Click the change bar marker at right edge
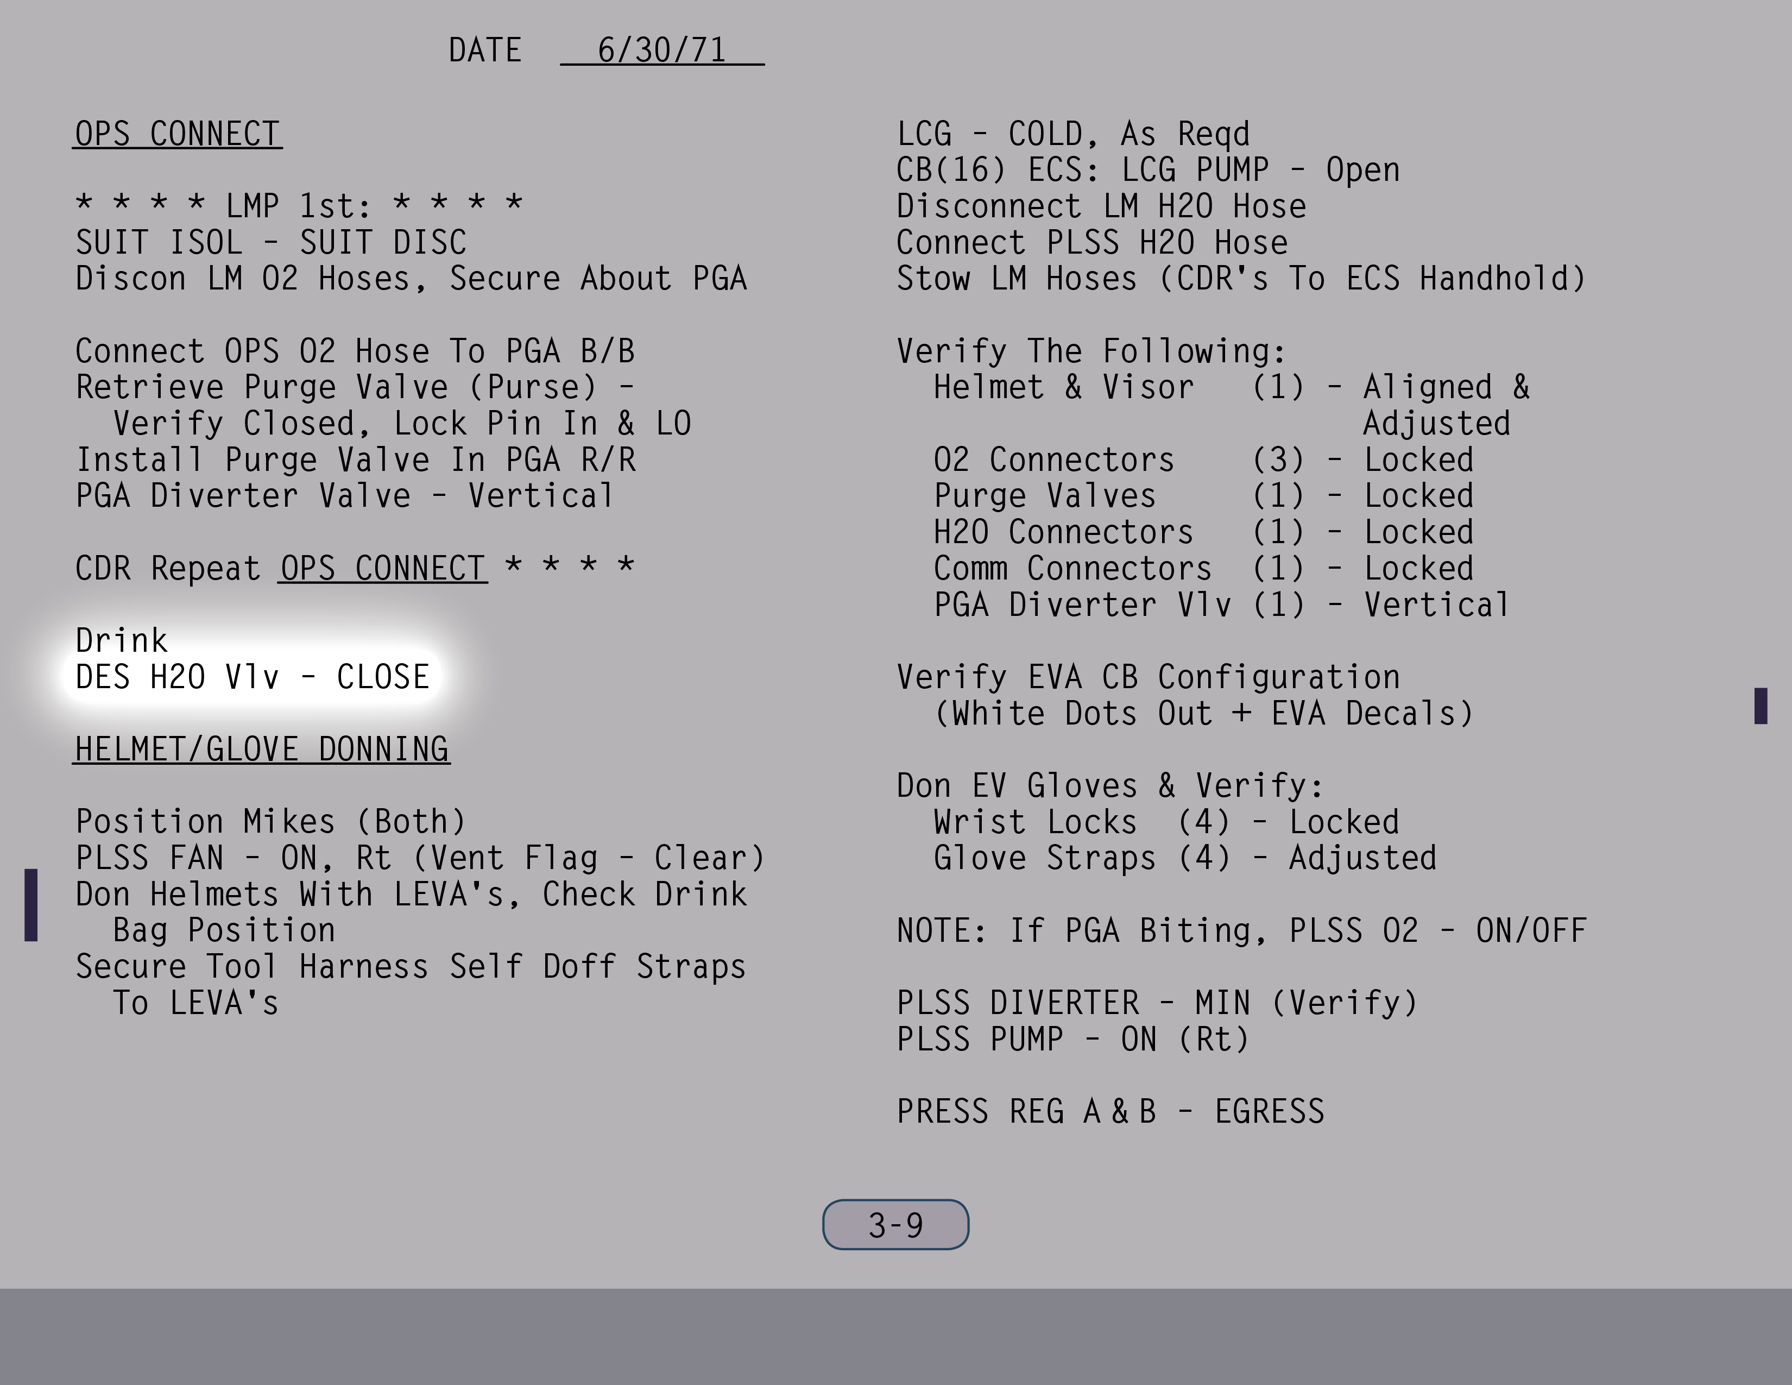Screen dimensions: 1792x1385 point(1760,706)
